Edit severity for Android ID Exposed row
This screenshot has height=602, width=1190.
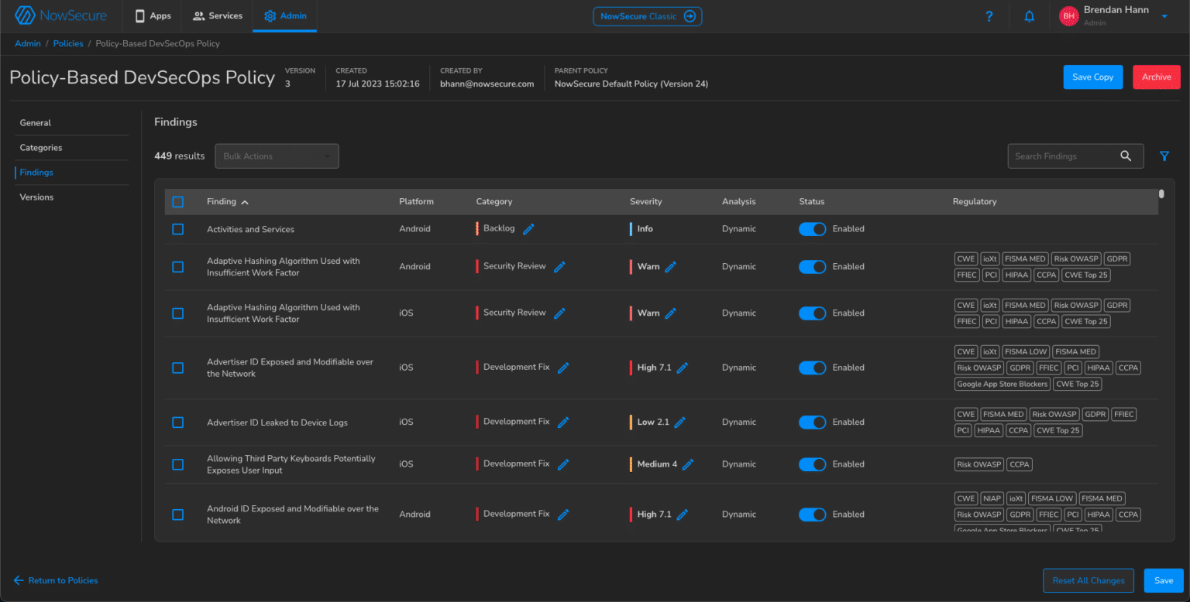(x=683, y=515)
